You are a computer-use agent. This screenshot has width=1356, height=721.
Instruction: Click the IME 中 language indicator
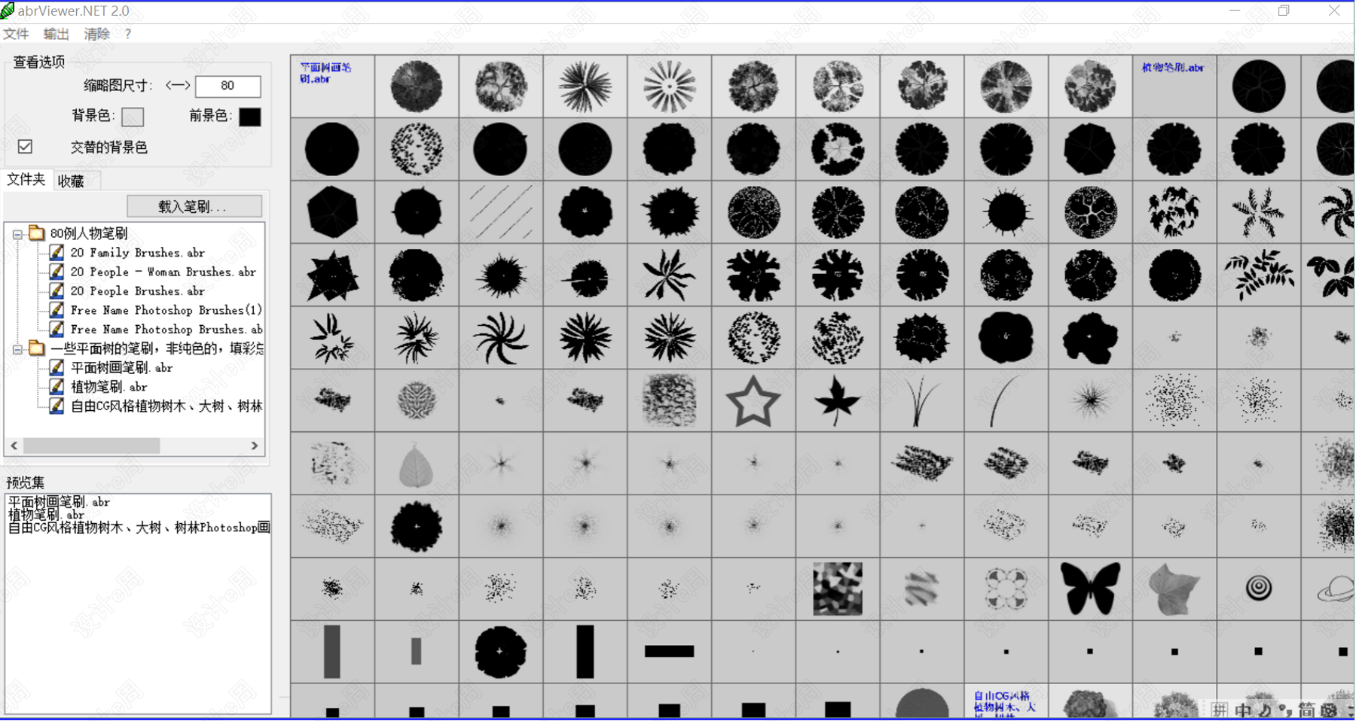pos(1243,710)
